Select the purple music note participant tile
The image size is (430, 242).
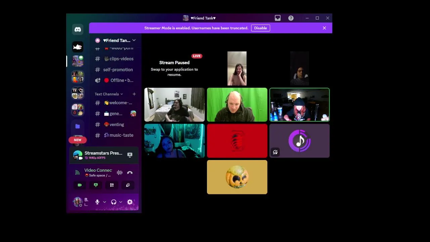300,141
